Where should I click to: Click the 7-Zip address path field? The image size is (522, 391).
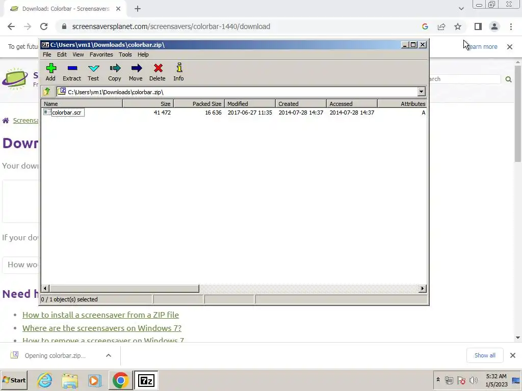click(237, 92)
